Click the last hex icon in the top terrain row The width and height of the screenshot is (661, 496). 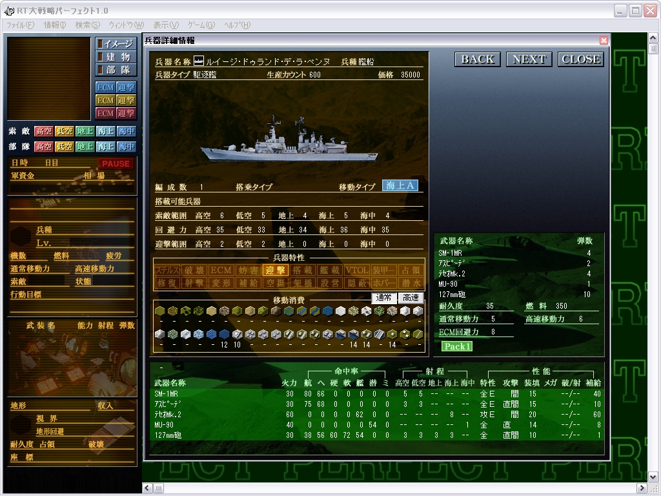418,311
